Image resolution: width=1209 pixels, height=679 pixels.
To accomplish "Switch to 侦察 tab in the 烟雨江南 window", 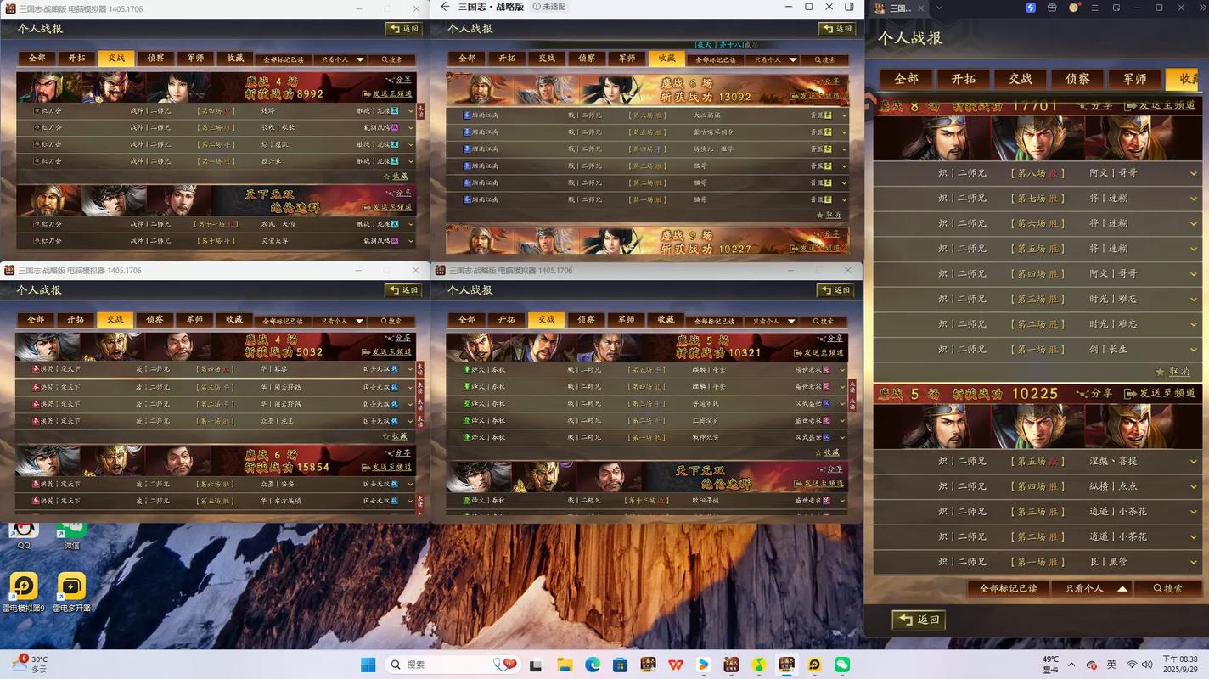I will [x=587, y=58].
